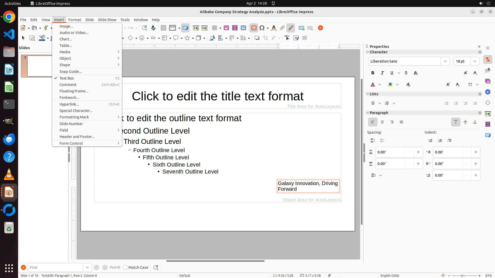Click the Increase Font Size icon
This screenshot has height=278, width=495.
465,73
